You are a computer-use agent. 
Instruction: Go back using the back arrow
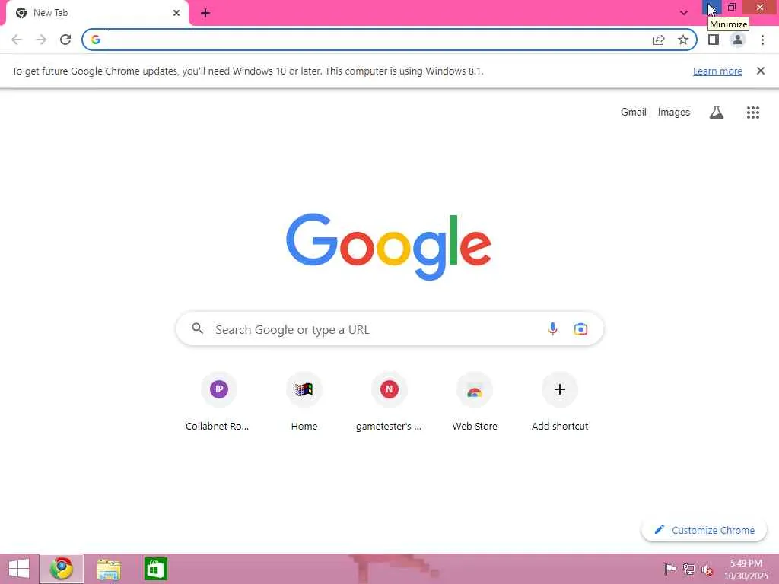(x=17, y=40)
